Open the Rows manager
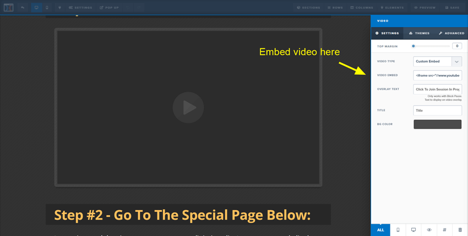The image size is (468, 236). pos(335,8)
